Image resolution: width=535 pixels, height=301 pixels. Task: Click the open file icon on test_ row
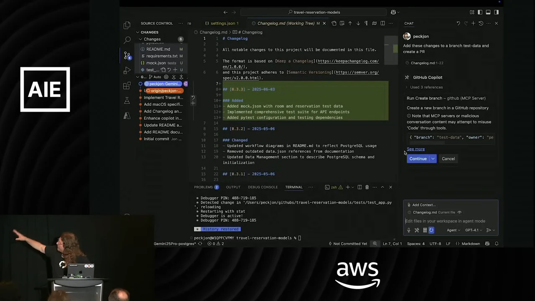click(x=163, y=70)
